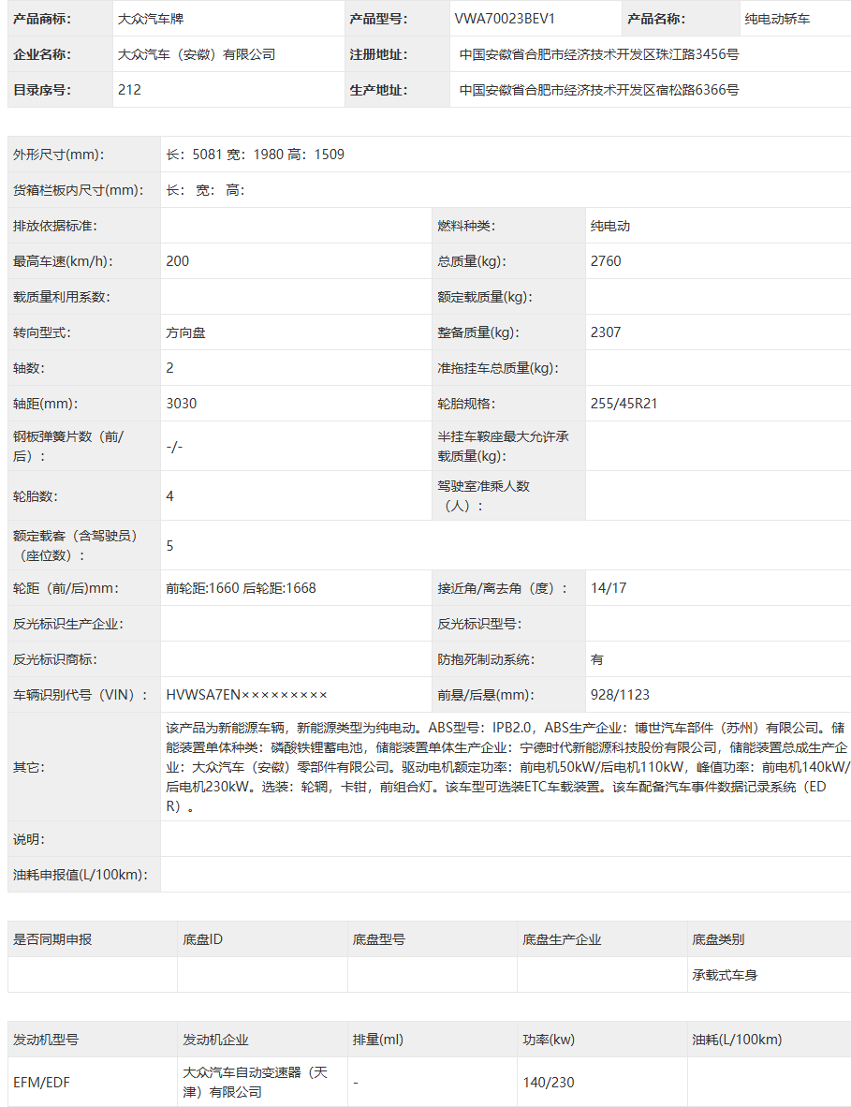851x1107 pixels.
Task: Select product name 纯电动轿车
Action: click(x=777, y=19)
